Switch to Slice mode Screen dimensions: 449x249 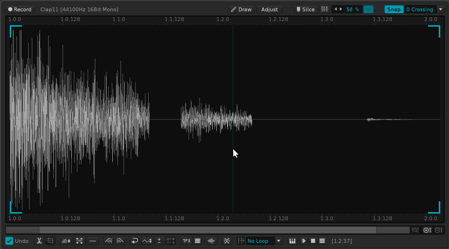tap(305, 9)
